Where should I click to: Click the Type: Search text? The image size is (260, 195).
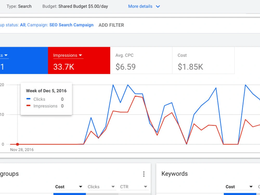(x=19, y=6)
